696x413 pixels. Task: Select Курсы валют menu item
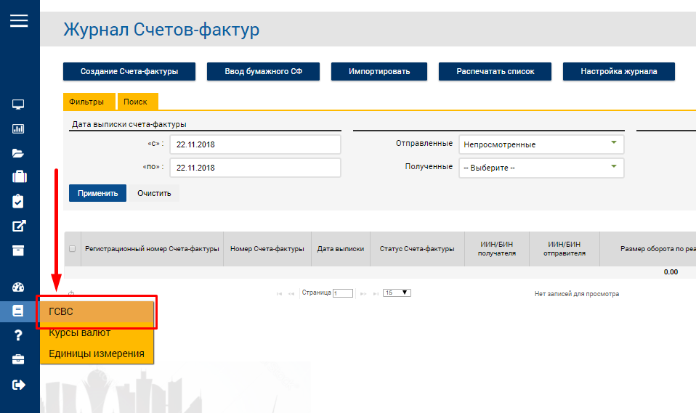click(97, 332)
